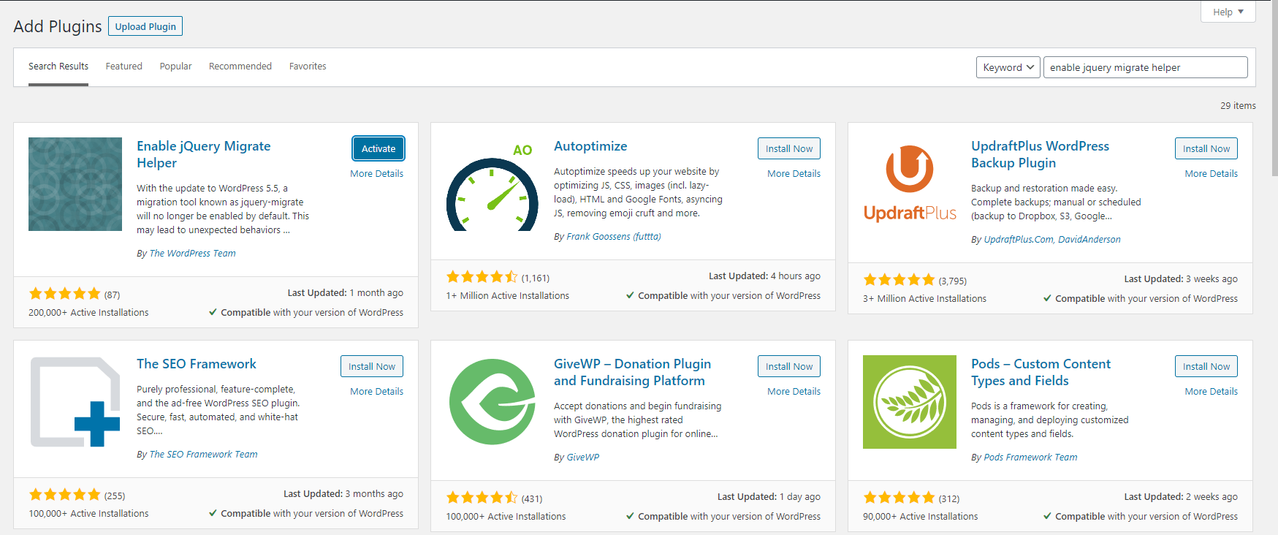Image resolution: width=1278 pixels, height=535 pixels.
Task: Activate the Enable jQuery Migrate Helper plugin
Action: [378, 148]
